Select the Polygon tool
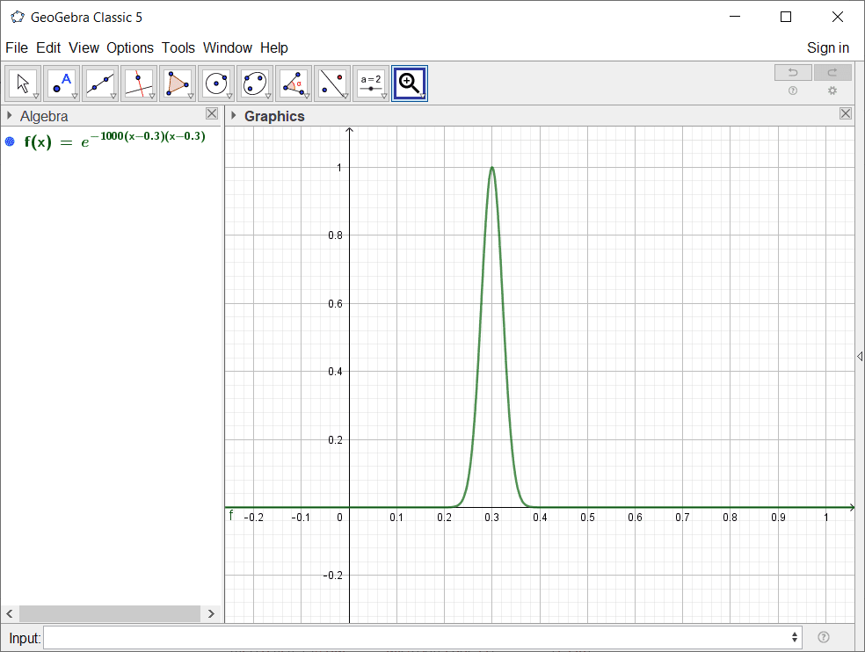Image resolution: width=865 pixels, height=652 pixels. 178,83
